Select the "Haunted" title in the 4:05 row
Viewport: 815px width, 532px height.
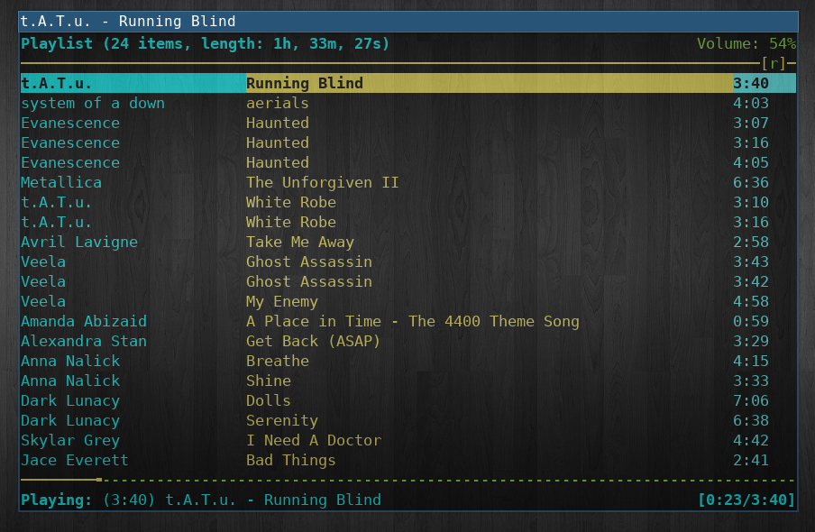278,162
